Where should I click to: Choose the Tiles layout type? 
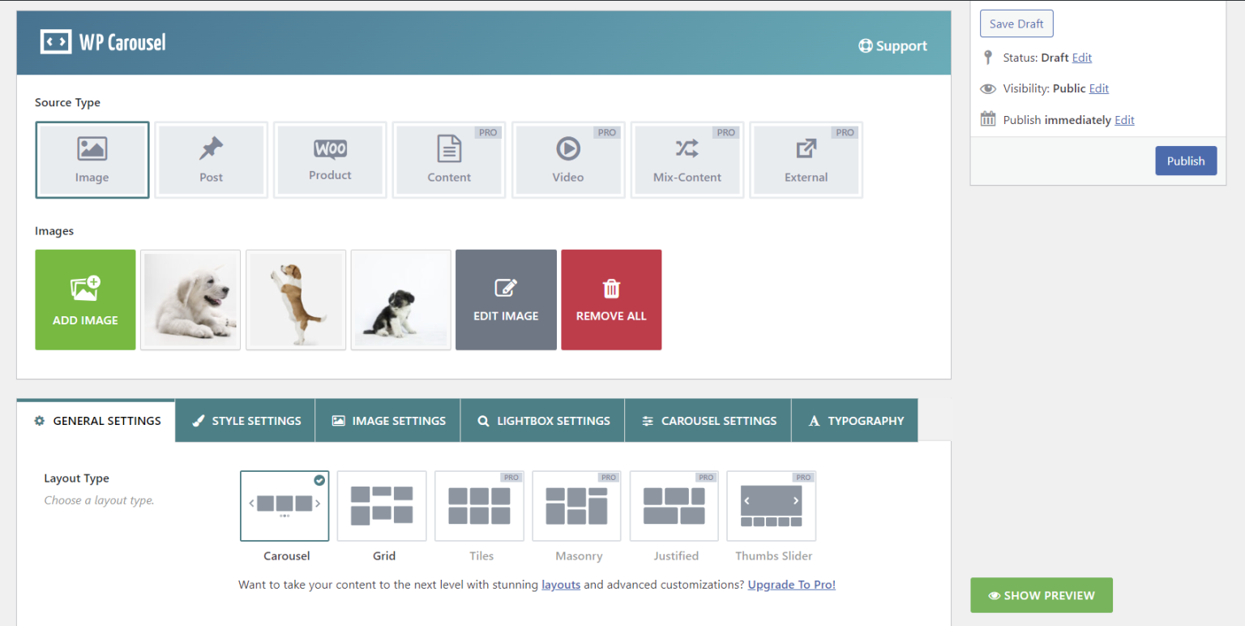coord(479,505)
